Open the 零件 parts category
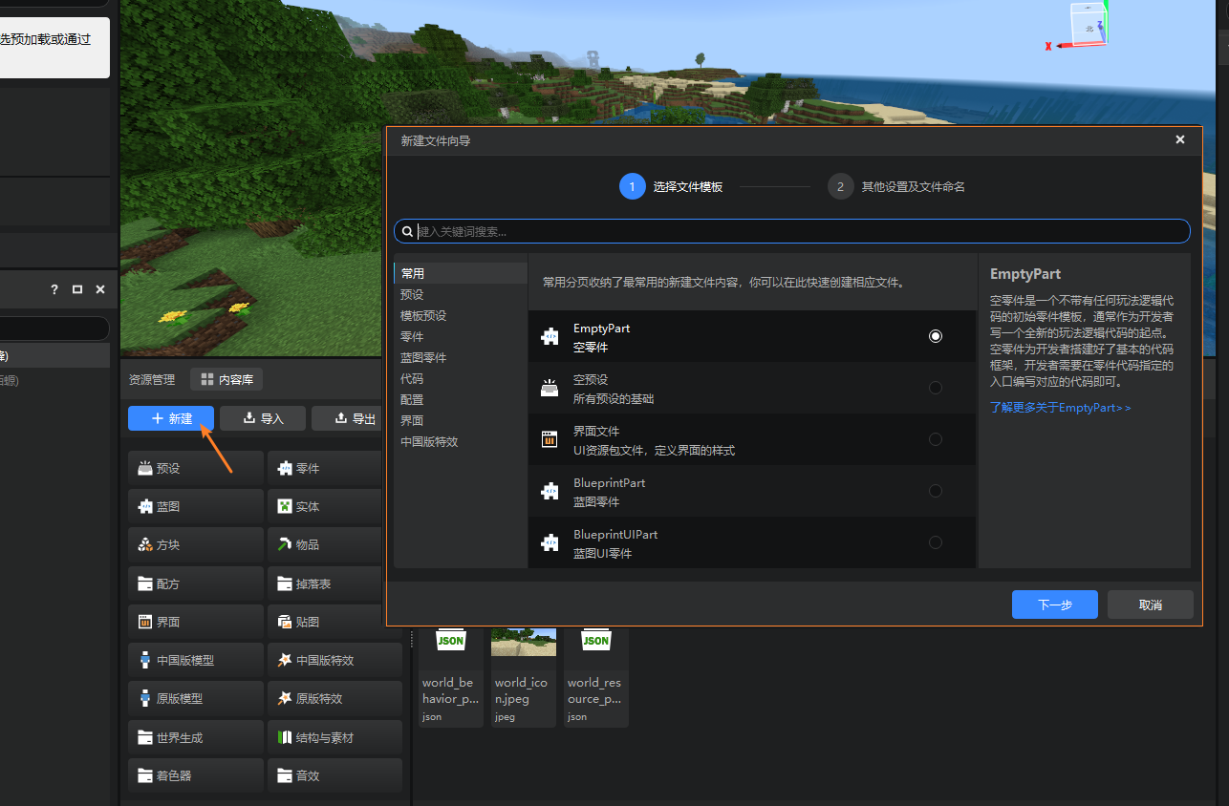The image size is (1229, 806). pos(334,468)
